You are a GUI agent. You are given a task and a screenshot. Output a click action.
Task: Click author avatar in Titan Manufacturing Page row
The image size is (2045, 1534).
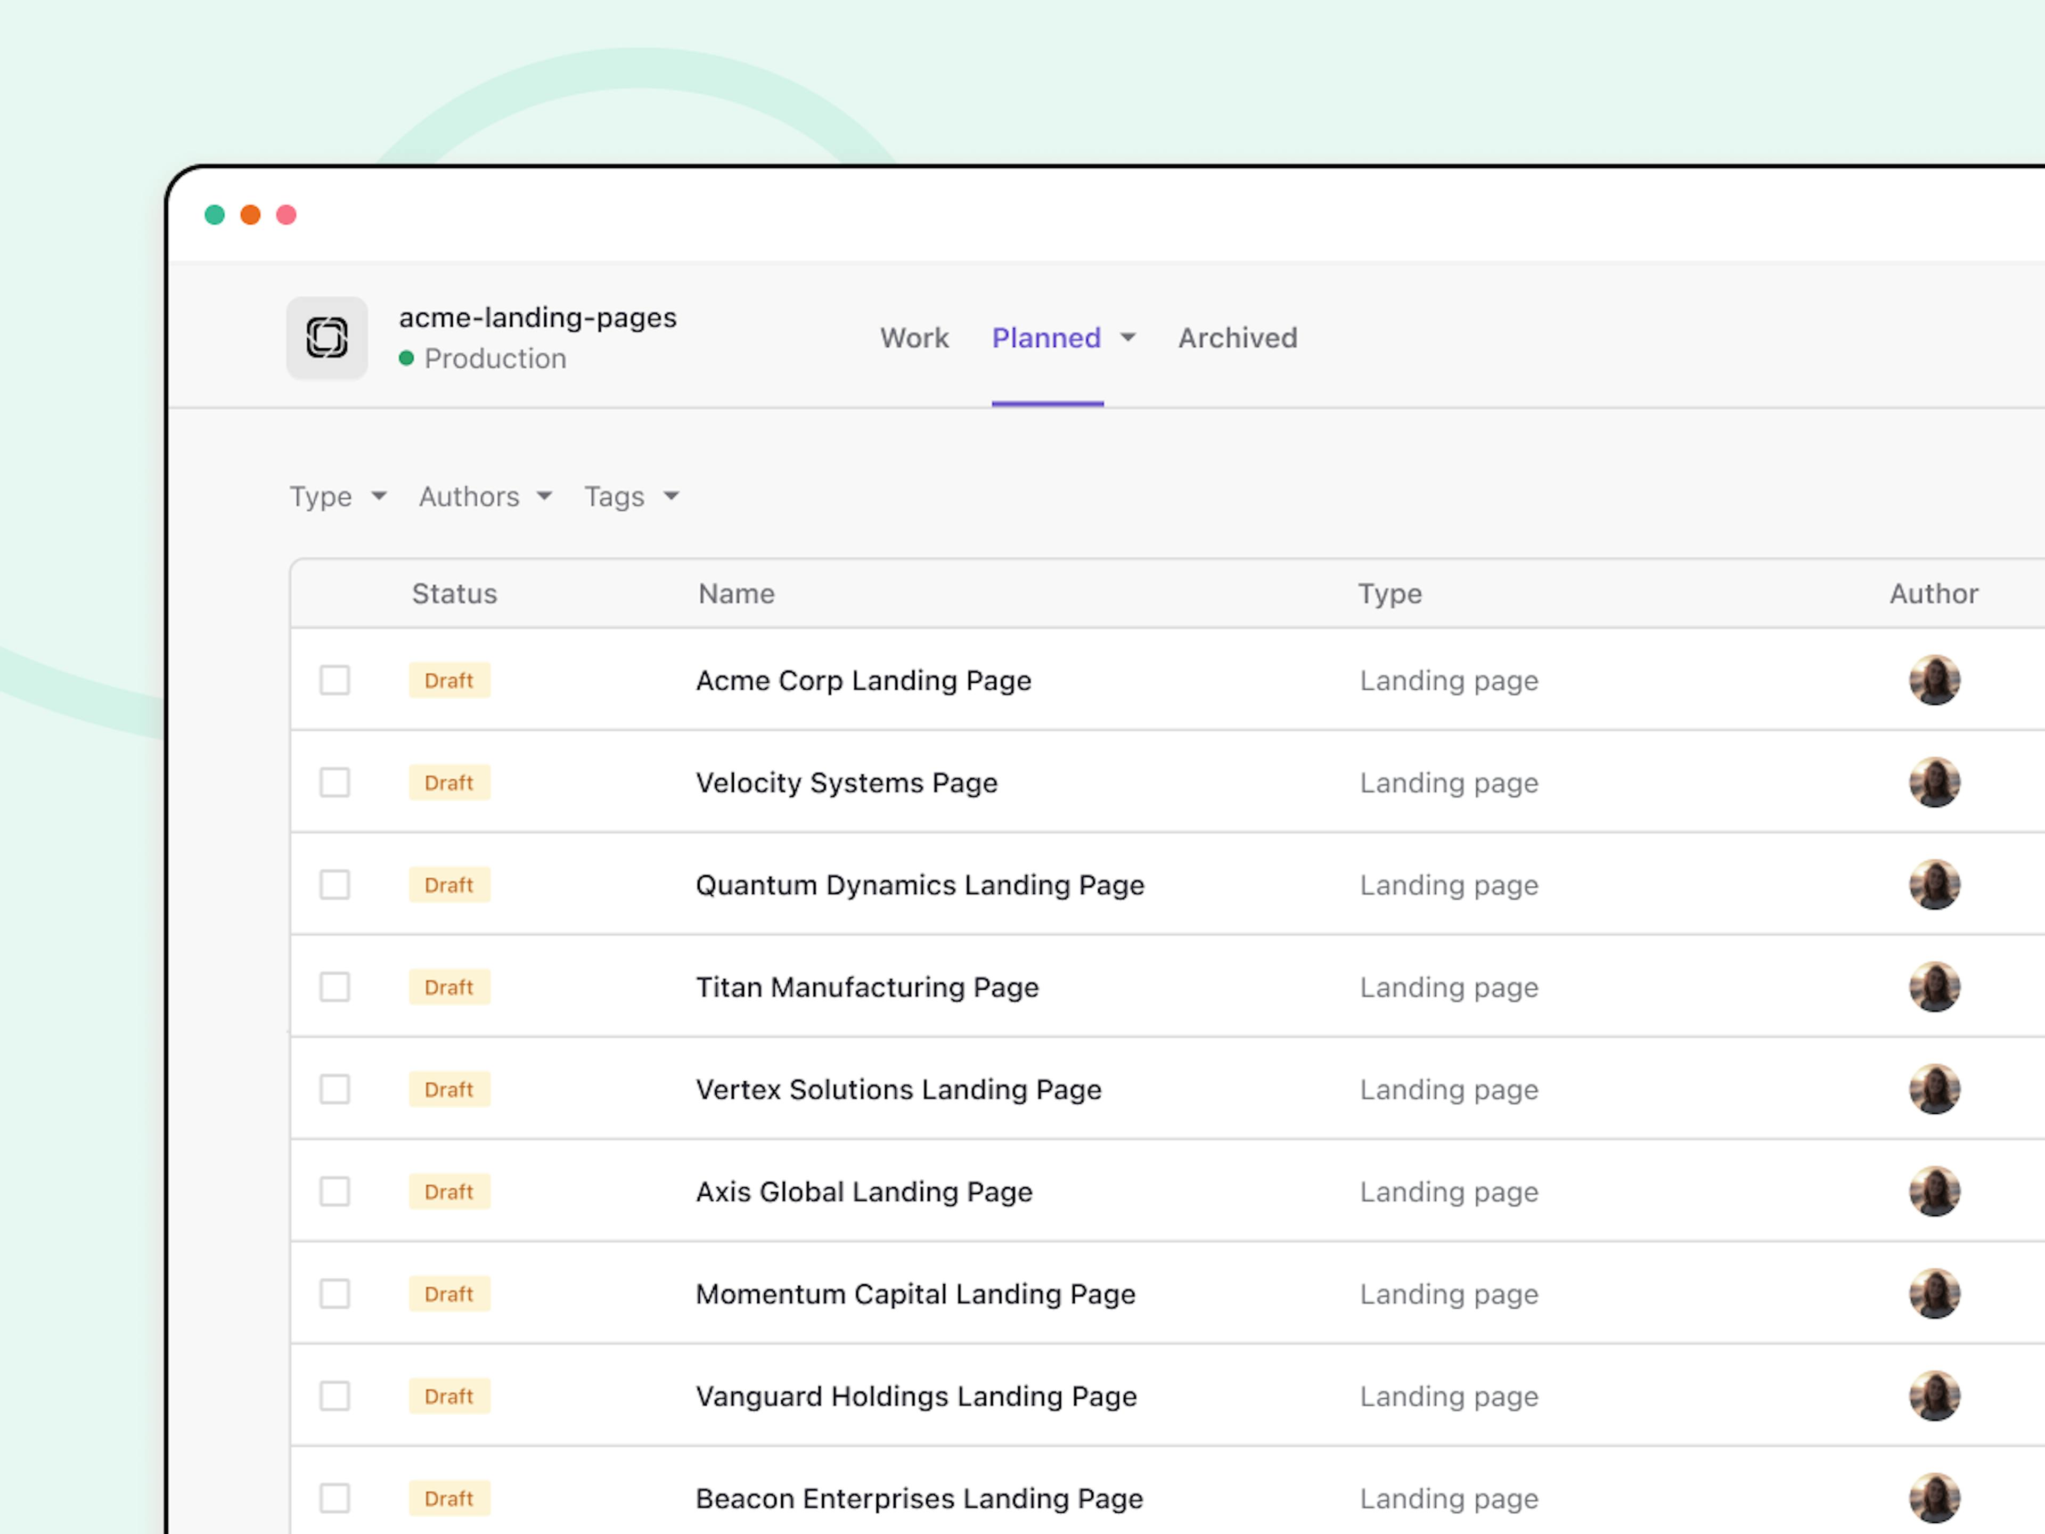point(1934,988)
